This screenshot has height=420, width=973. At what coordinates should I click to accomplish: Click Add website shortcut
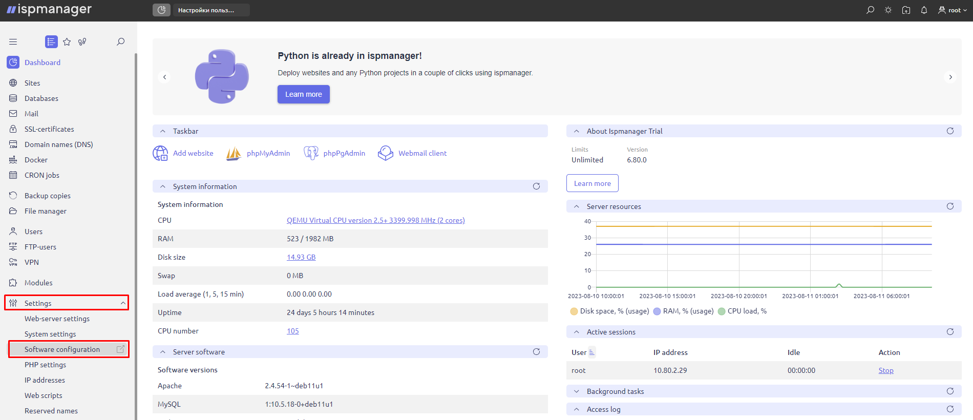[183, 153]
